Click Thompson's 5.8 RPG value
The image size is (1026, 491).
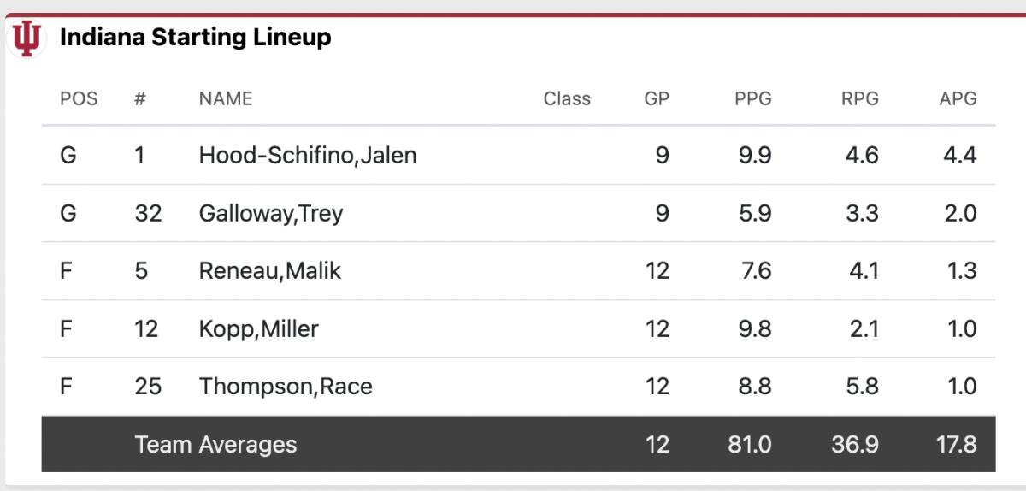pyautogui.click(x=861, y=387)
